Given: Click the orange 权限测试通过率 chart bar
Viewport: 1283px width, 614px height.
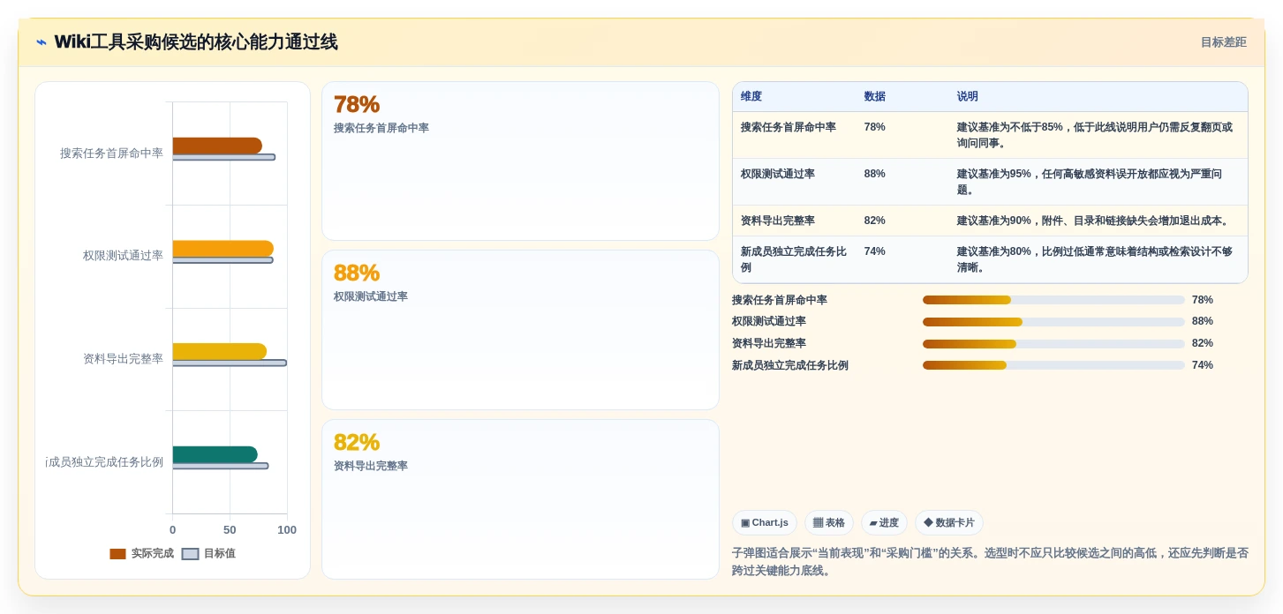Looking at the screenshot, I should point(223,249).
